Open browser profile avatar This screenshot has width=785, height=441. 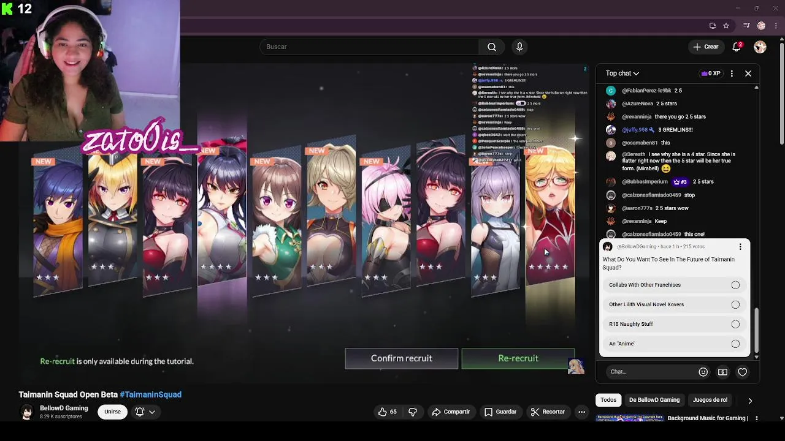761,26
